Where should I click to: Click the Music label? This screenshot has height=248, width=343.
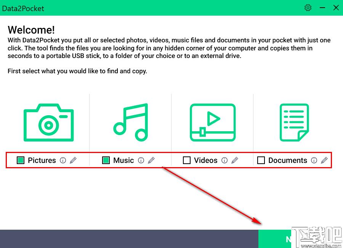point(123,160)
